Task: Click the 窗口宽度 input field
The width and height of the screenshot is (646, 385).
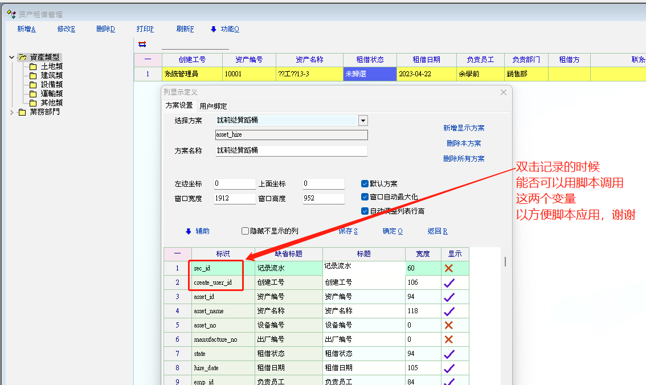Action: (235, 199)
